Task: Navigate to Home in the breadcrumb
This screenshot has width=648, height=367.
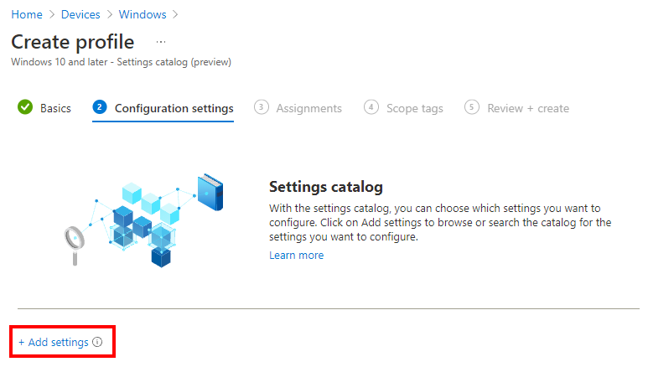Action: 27,14
